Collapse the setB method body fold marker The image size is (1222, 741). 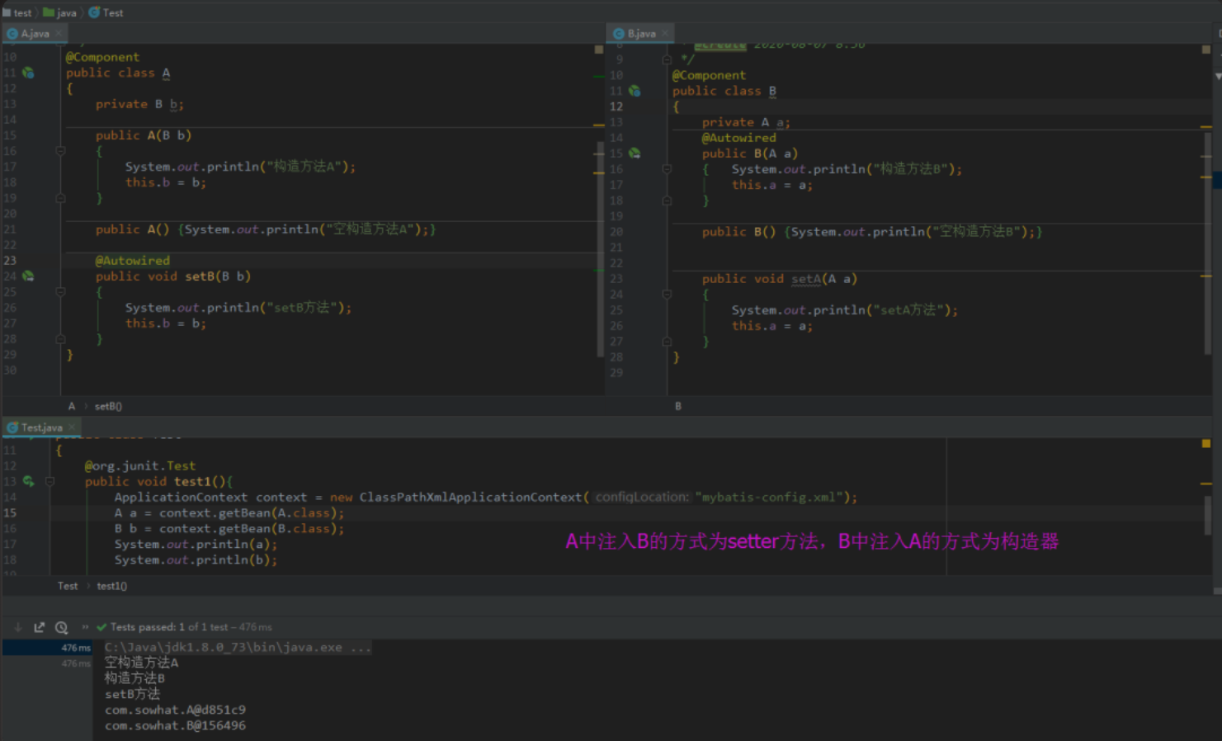(x=60, y=292)
